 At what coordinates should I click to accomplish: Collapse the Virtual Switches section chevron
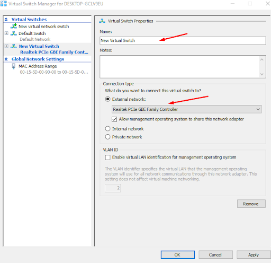[x=6, y=20]
